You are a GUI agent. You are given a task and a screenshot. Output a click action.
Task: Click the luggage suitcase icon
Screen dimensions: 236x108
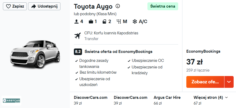pyautogui.click(x=91, y=21)
